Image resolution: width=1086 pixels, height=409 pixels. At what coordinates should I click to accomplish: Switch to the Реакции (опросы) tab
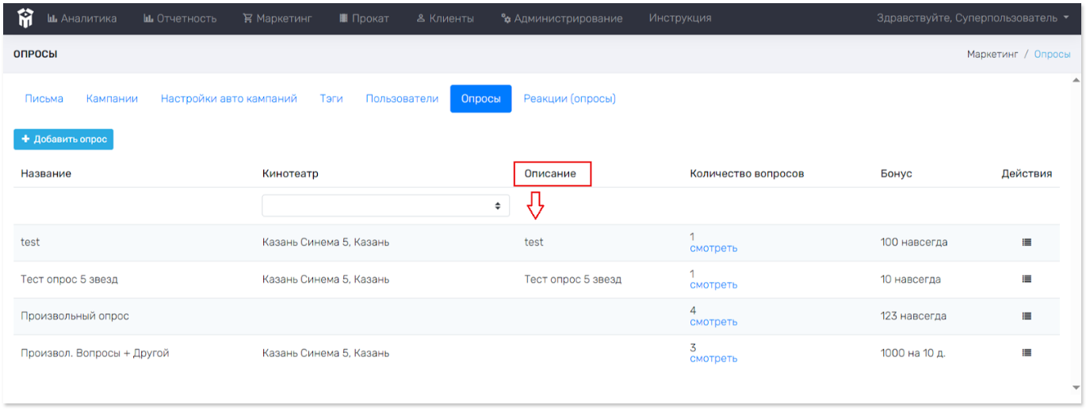tap(569, 99)
